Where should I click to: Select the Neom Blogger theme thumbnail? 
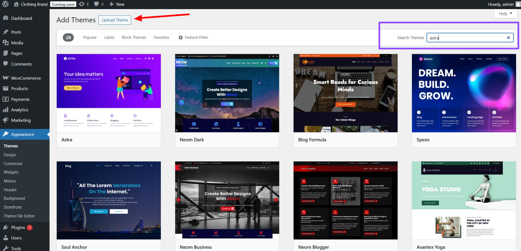click(x=345, y=200)
